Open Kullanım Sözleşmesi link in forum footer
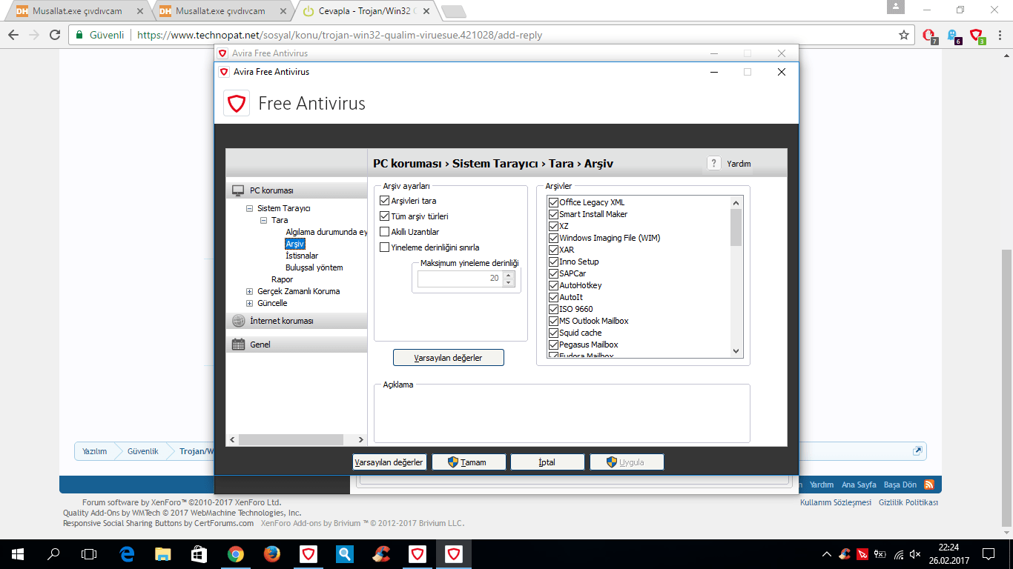 [836, 502]
